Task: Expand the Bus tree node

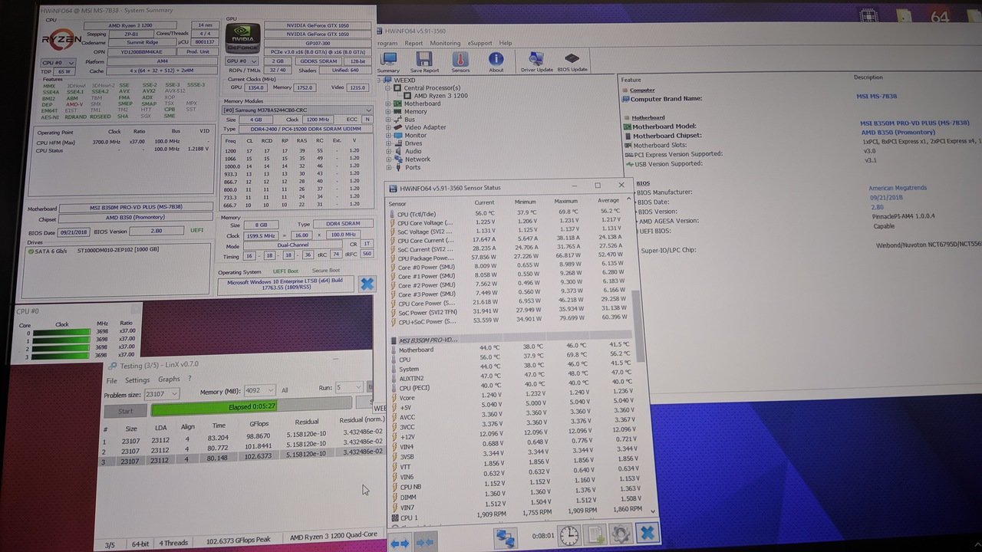Action: tap(389, 120)
